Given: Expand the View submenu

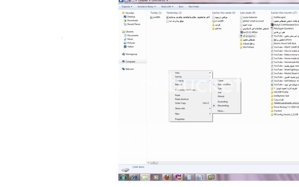Looking at the screenshot, I should pos(191,73).
